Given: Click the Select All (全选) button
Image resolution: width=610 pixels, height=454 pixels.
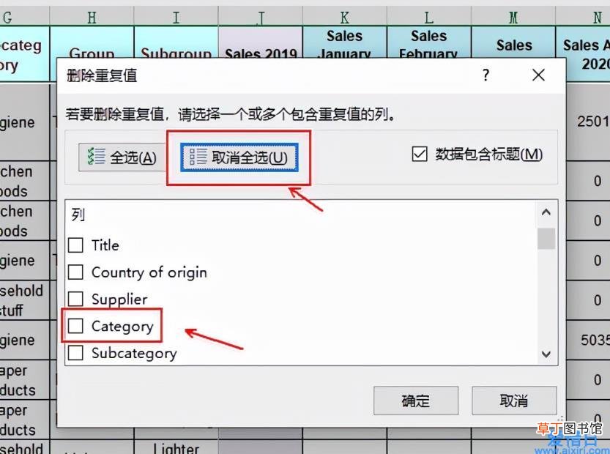Looking at the screenshot, I should point(122,157).
